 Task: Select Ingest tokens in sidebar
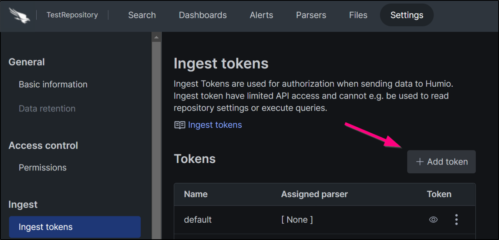75,227
